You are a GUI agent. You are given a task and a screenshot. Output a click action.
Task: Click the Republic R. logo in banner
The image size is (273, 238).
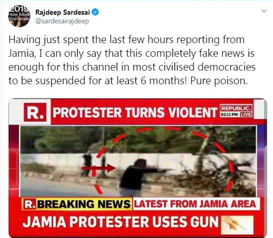[36, 112]
